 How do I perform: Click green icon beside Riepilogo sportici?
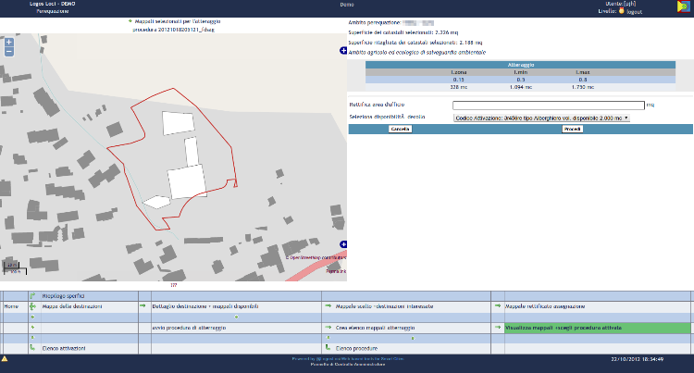32,296
